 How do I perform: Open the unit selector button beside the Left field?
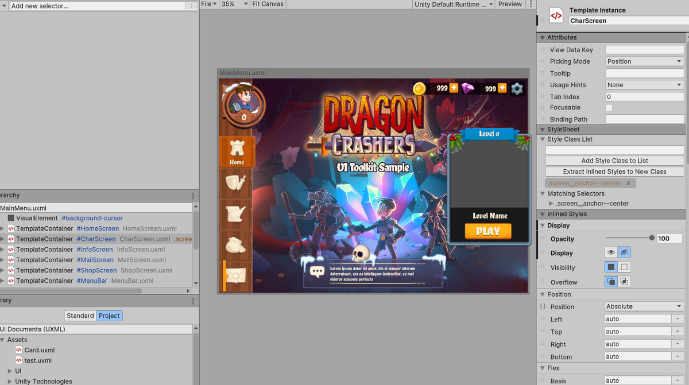pos(678,319)
